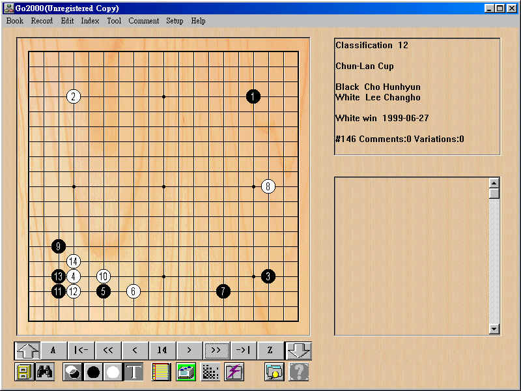The width and height of the screenshot is (521, 391).
Task: Click black stone number 13
Action: (59, 276)
